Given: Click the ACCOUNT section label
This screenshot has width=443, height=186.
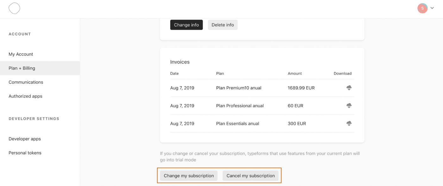Looking at the screenshot, I should coord(20,34).
